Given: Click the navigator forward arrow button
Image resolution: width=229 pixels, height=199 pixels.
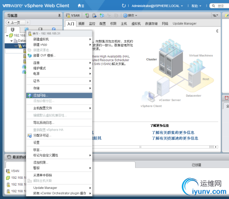Looking at the screenshot, I should tap(27, 22).
